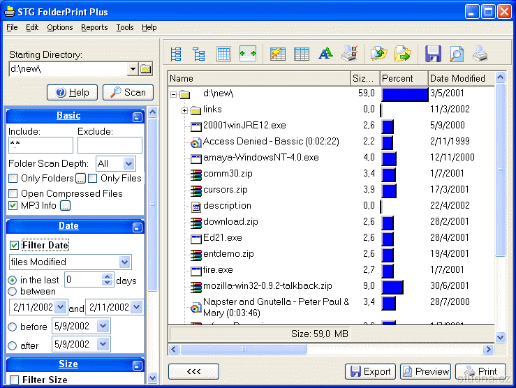Enable the Only Folders checkbox
Screen dimensions: 516x388
point(13,179)
